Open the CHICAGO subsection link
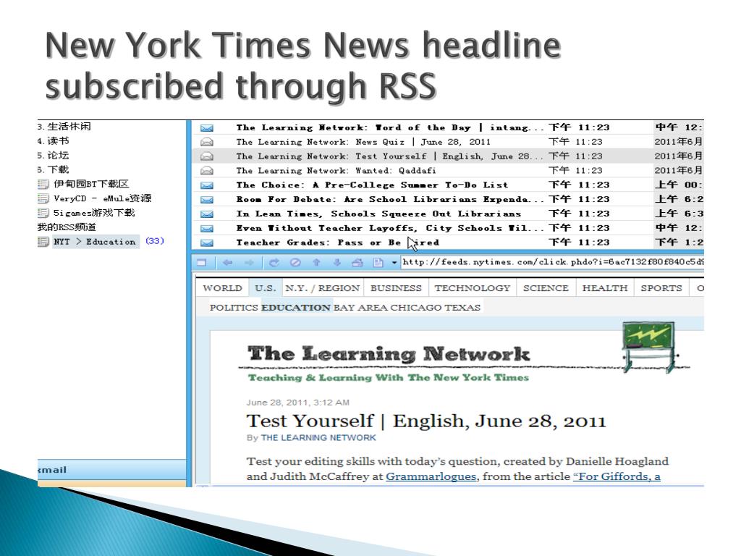The width and height of the screenshot is (741, 556). pyautogui.click(x=417, y=307)
